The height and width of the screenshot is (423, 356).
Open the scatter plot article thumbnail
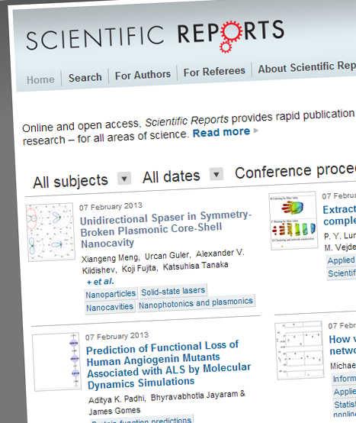pyautogui.click(x=300, y=350)
